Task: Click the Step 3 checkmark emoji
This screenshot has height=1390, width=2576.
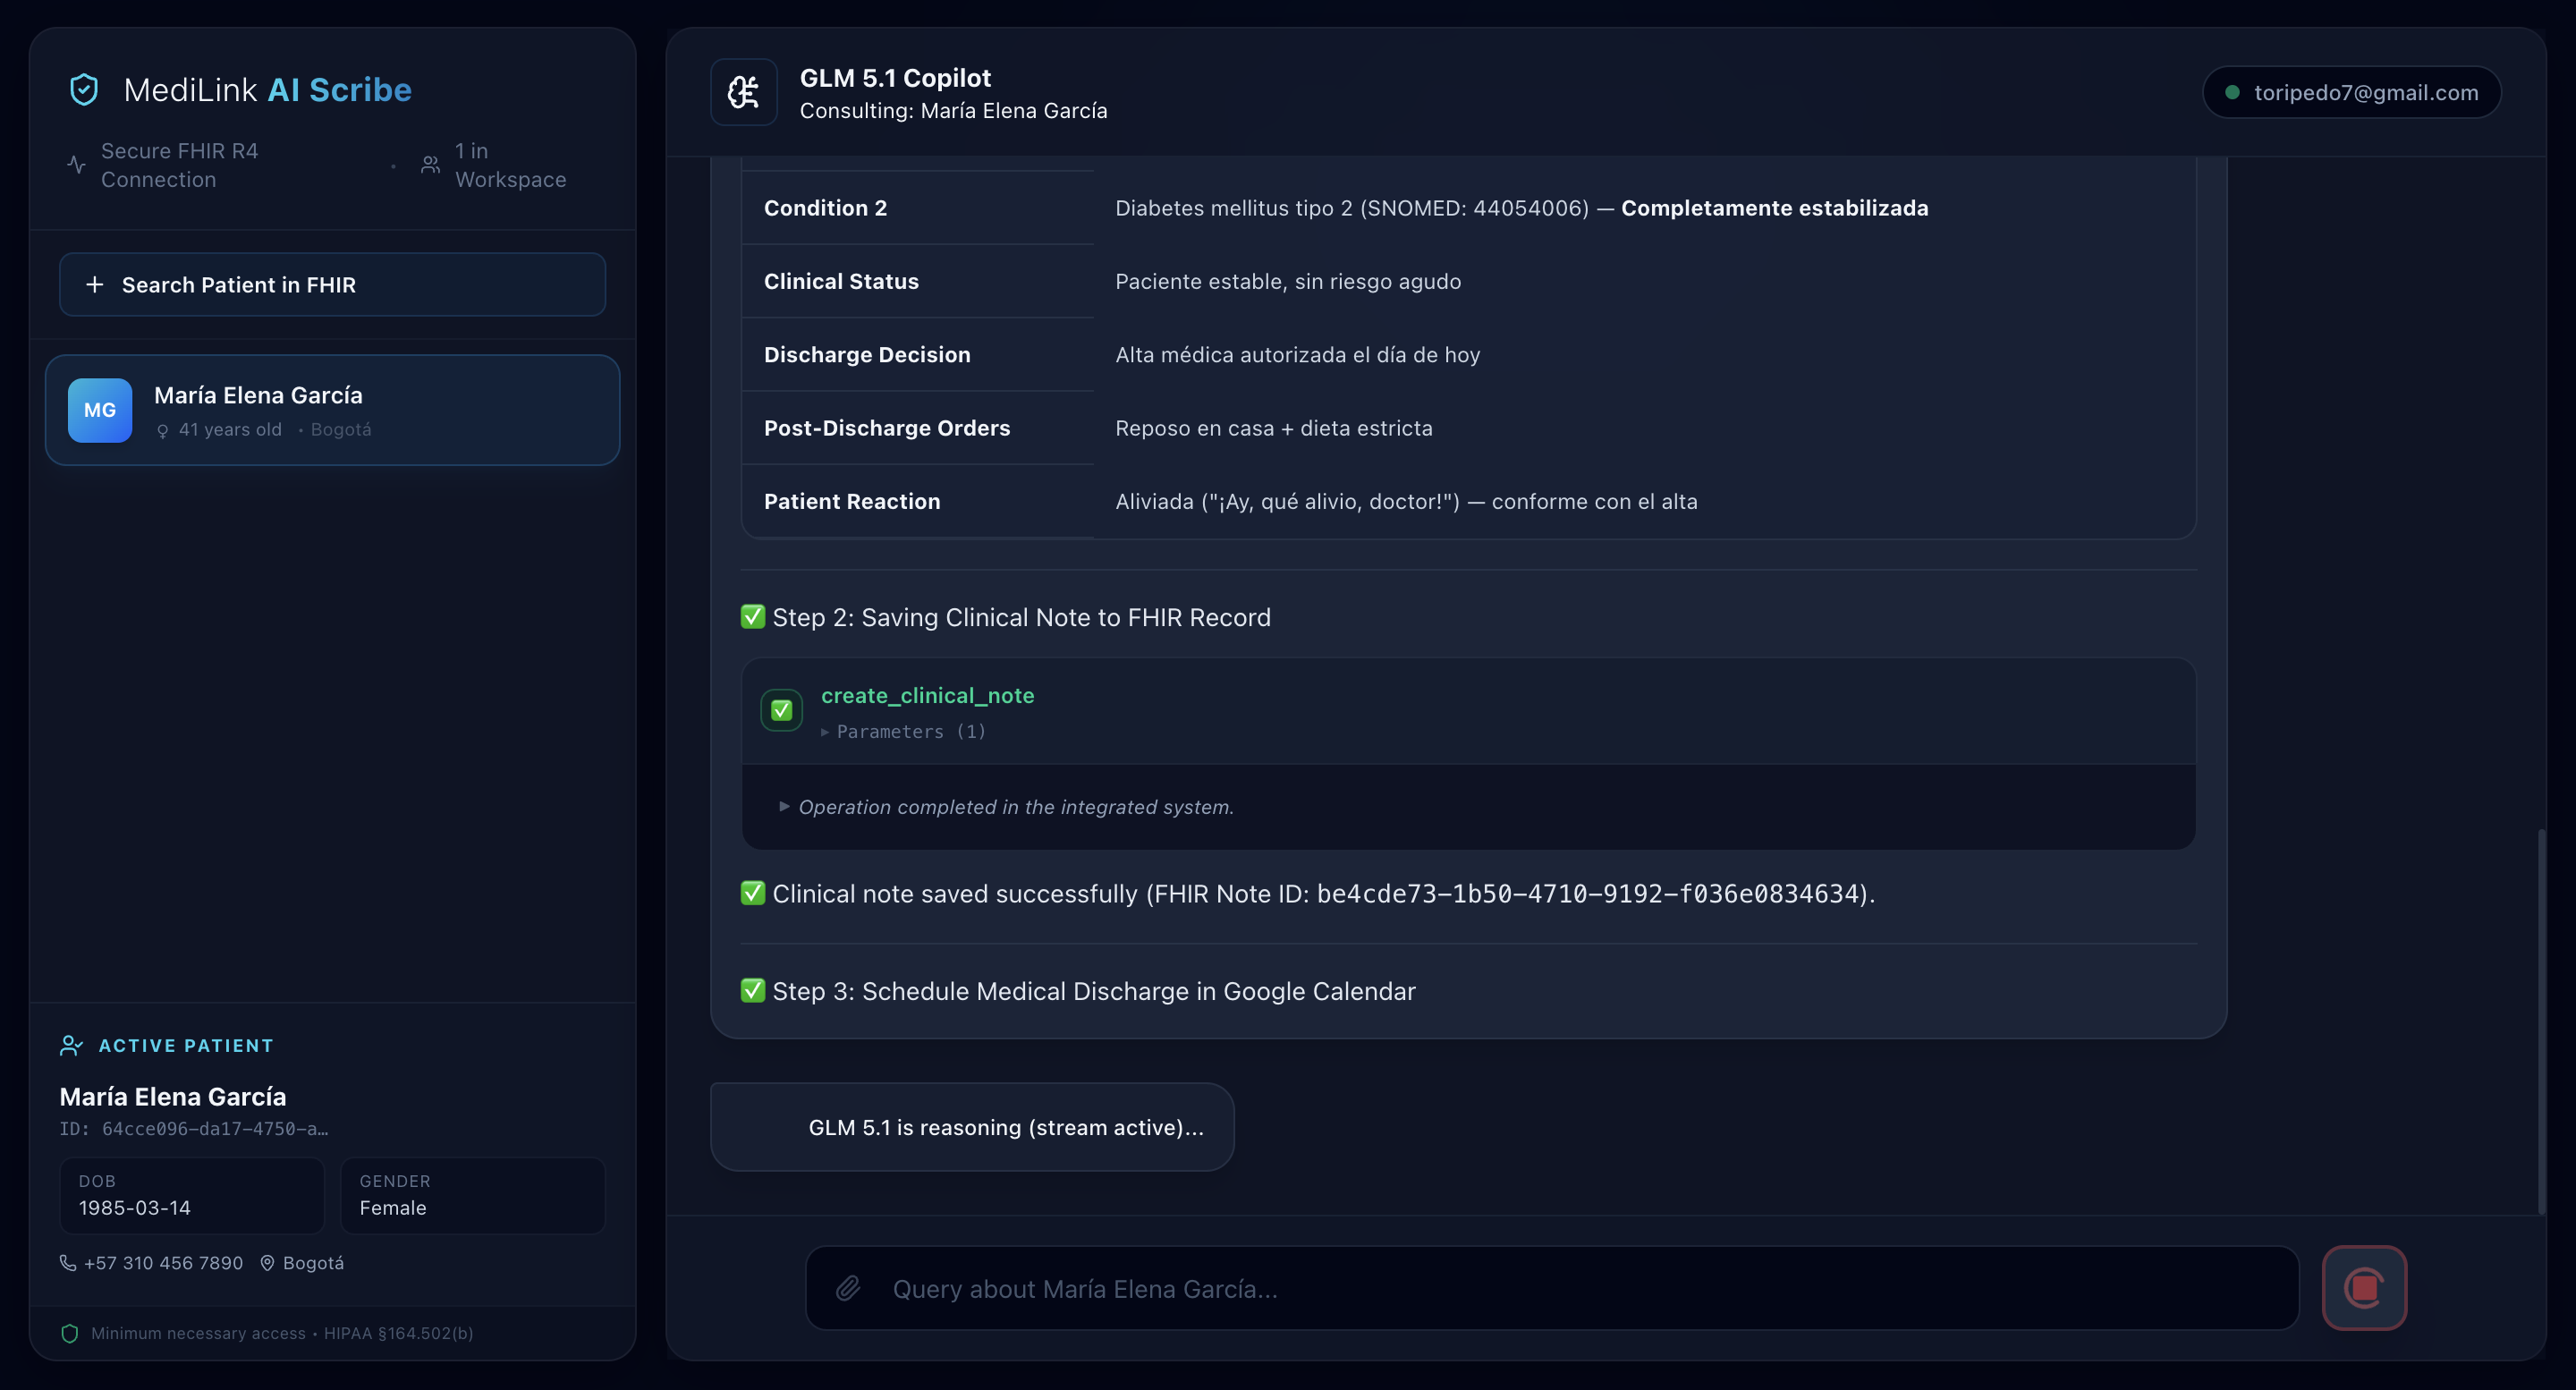Action: [x=752, y=991]
